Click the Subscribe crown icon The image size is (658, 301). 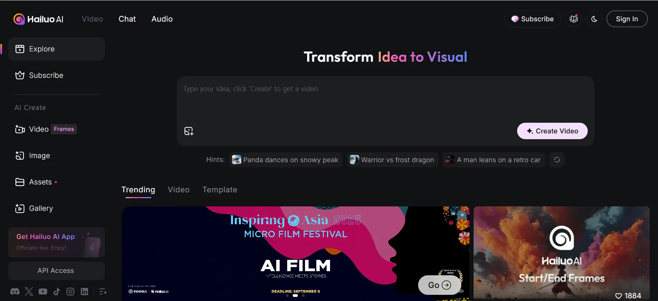(20, 75)
